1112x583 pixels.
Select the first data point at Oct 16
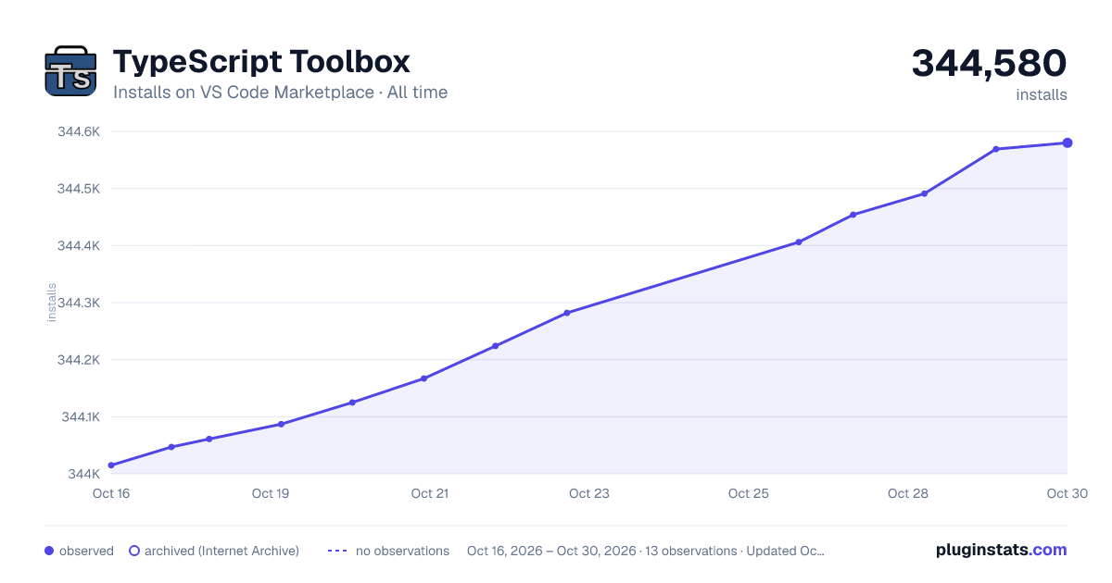[111, 465]
